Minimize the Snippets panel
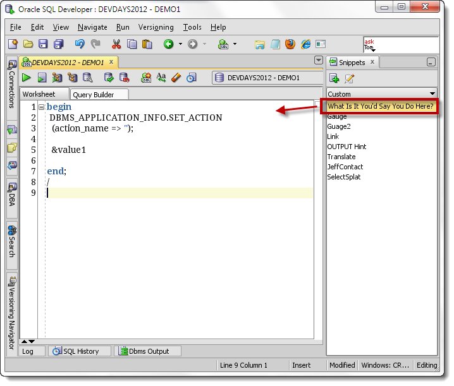Screen dimensions: 454x386 coord(431,62)
